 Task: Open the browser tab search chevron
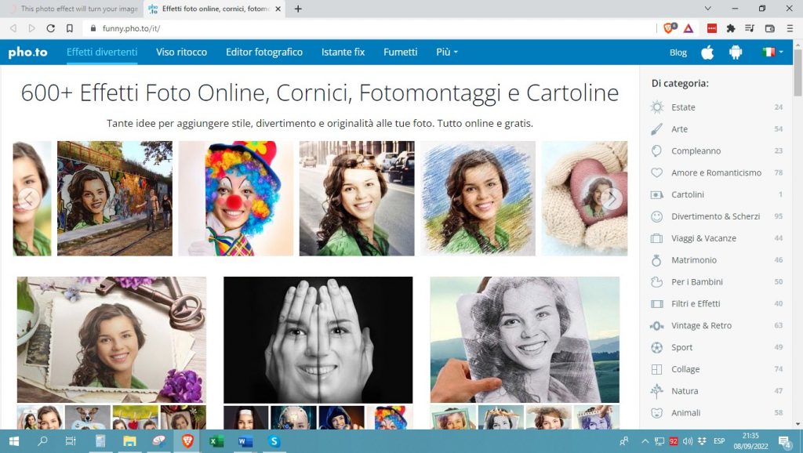pos(708,9)
